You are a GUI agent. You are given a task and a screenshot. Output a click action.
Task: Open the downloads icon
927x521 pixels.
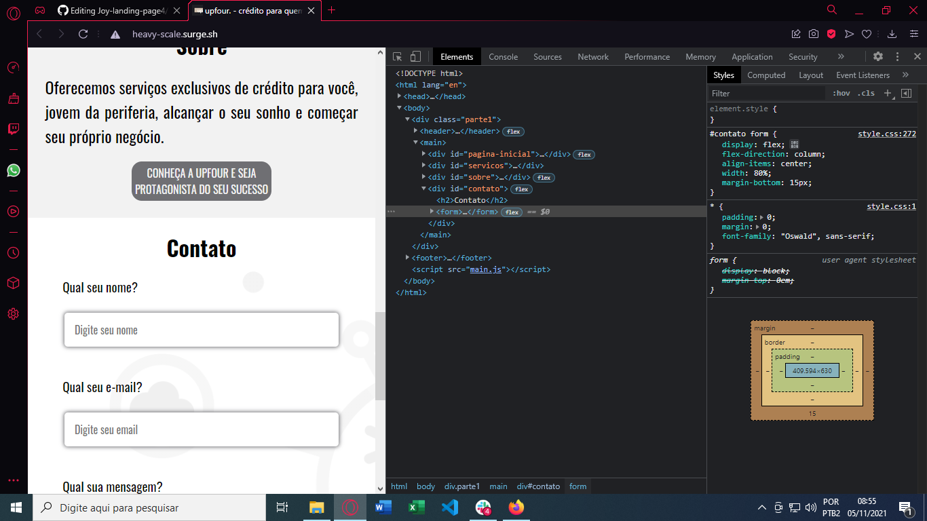point(892,34)
